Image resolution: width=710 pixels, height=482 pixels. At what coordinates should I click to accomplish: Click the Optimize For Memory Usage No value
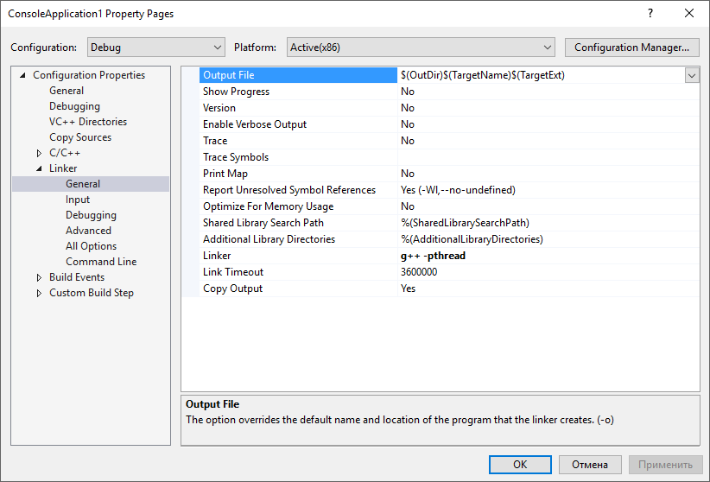coord(408,206)
